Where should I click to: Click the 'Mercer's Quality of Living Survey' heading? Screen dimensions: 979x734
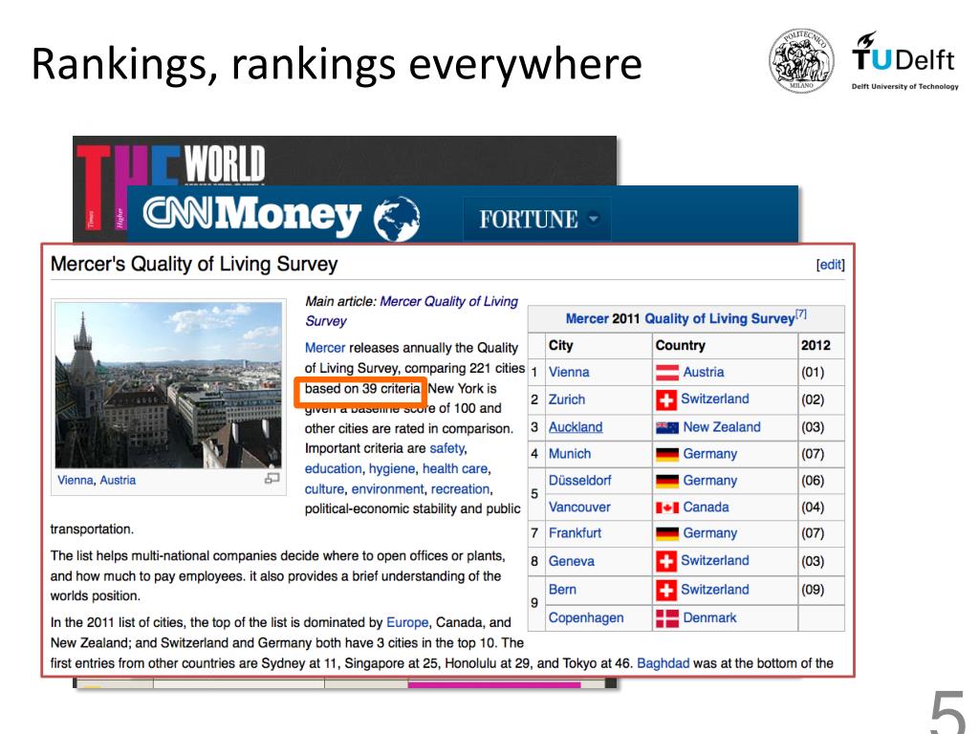[x=194, y=264]
